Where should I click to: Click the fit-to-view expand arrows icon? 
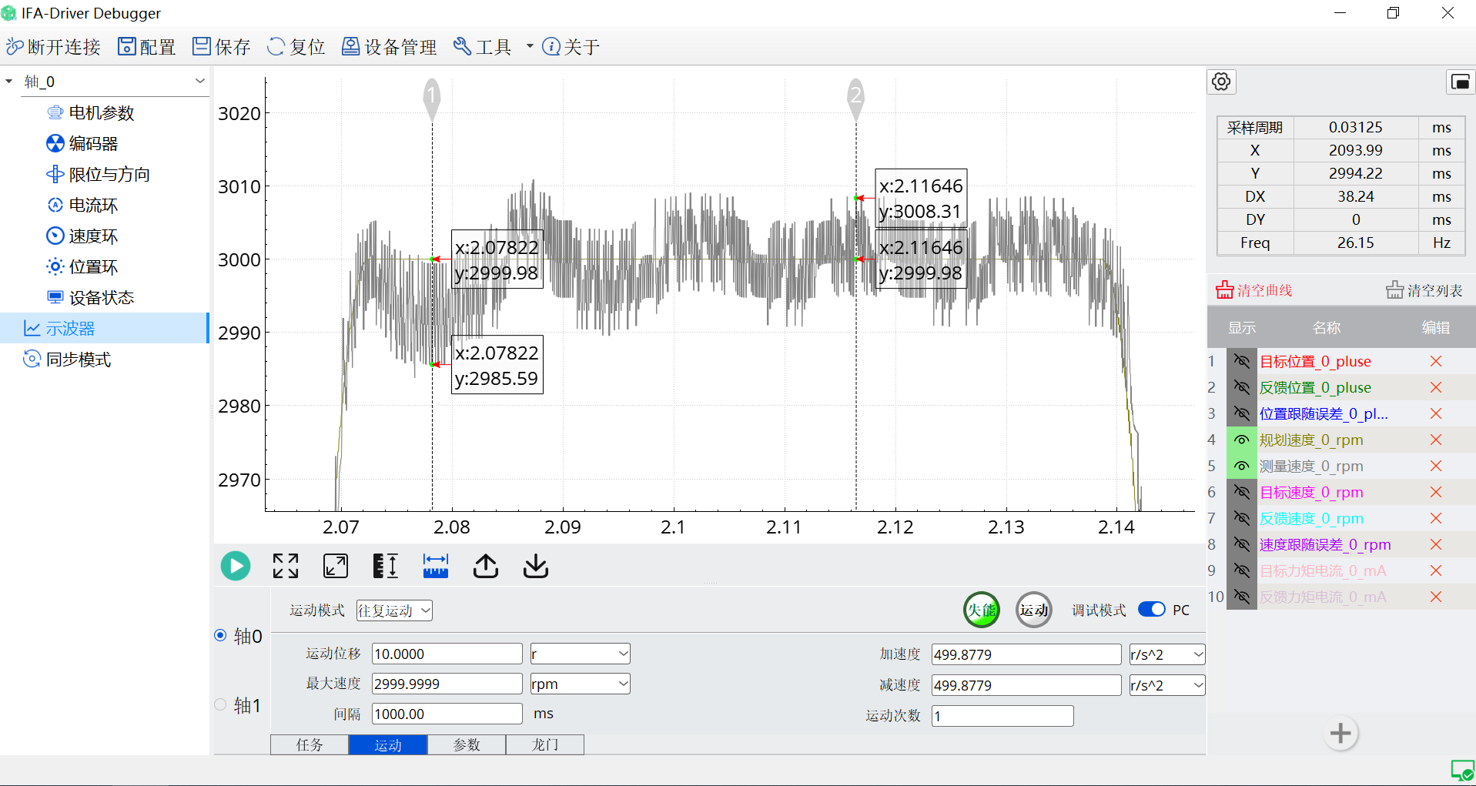click(286, 566)
